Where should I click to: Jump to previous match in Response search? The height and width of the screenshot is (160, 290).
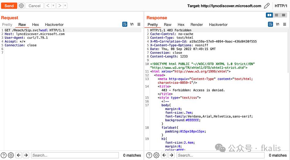pyautogui.click(x=164, y=155)
